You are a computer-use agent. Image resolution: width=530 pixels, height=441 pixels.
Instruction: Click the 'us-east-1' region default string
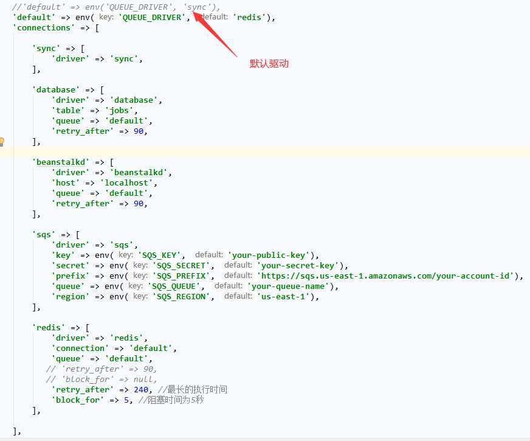tap(283, 297)
